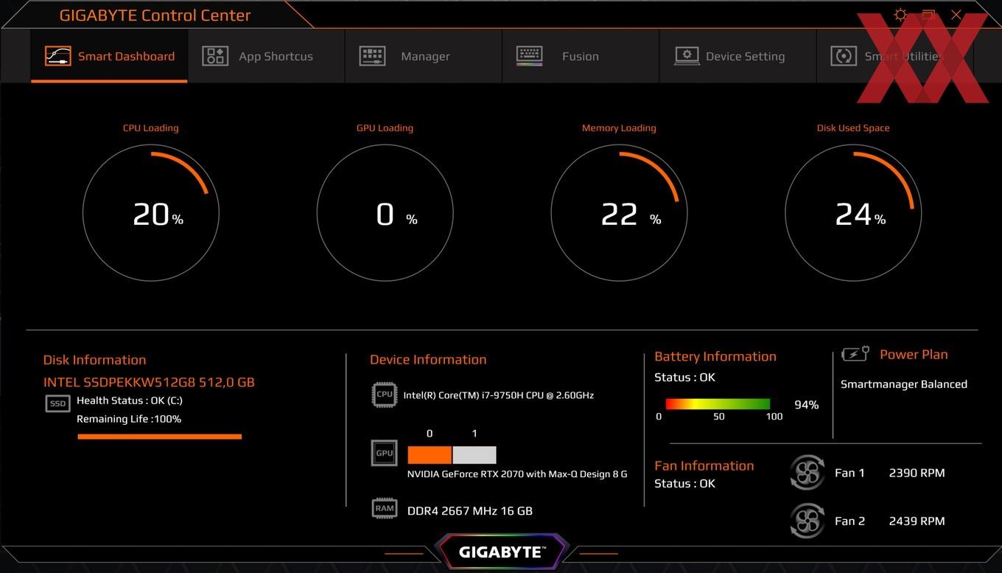This screenshot has height=573, width=1002.
Task: Click the 2439 RPM fan speed value
Action: [917, 521]
